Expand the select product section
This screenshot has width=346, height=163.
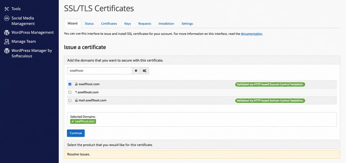202,145
